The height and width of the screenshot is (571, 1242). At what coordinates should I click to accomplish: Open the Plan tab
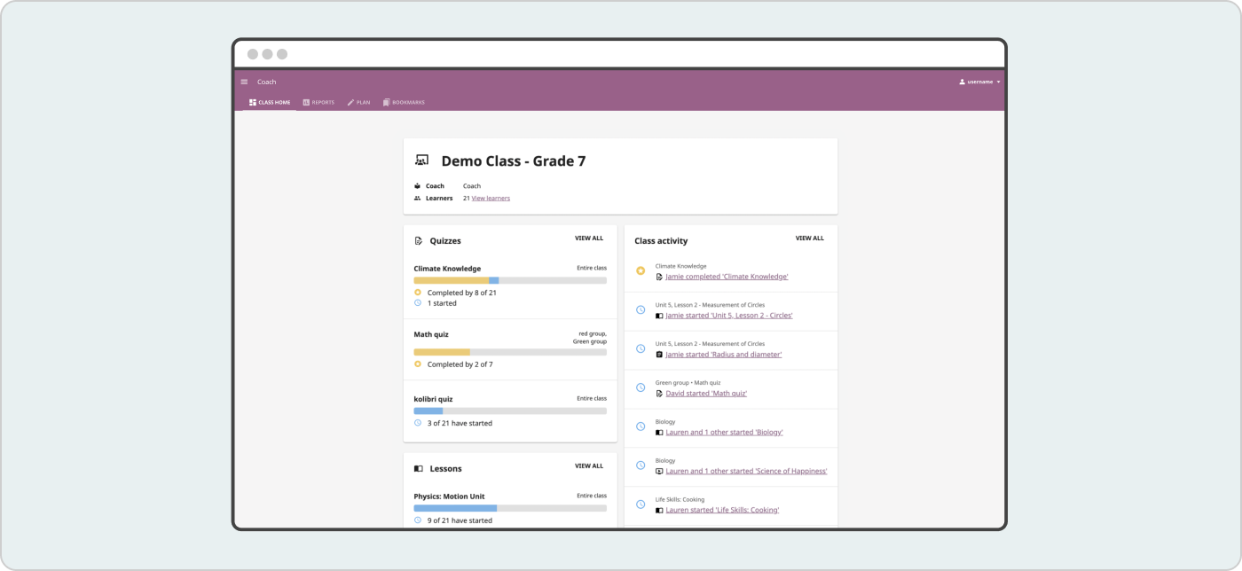tap(358, 102)
